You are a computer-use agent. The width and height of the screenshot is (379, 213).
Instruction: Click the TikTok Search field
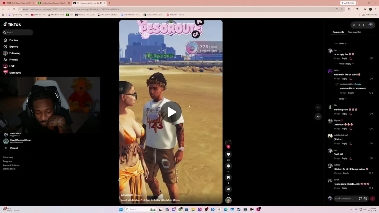point(18,32)
